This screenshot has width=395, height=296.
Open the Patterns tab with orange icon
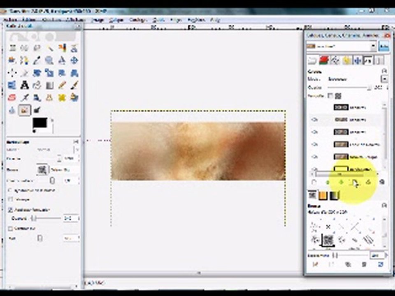pyautogui.click(x=323, y=195)
